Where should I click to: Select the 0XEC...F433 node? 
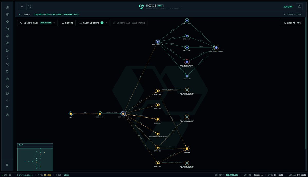(100, 114)
